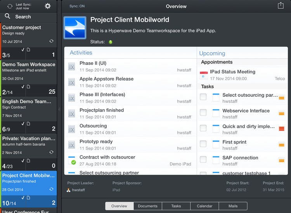
Task: Open settings gear in sidebar header
Action: [48, 6]
